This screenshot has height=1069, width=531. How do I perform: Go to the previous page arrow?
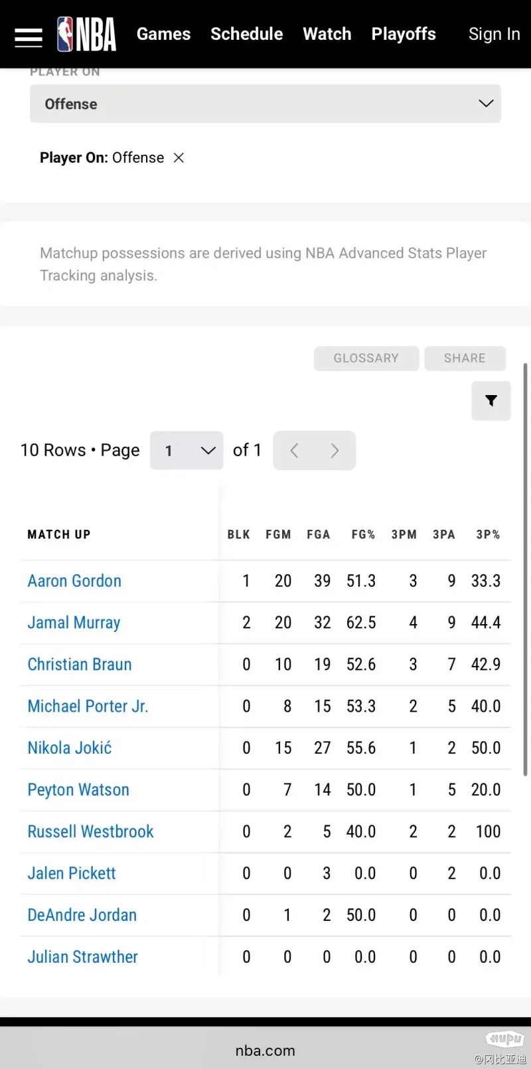pyautogui.click(x=294, y=450)
